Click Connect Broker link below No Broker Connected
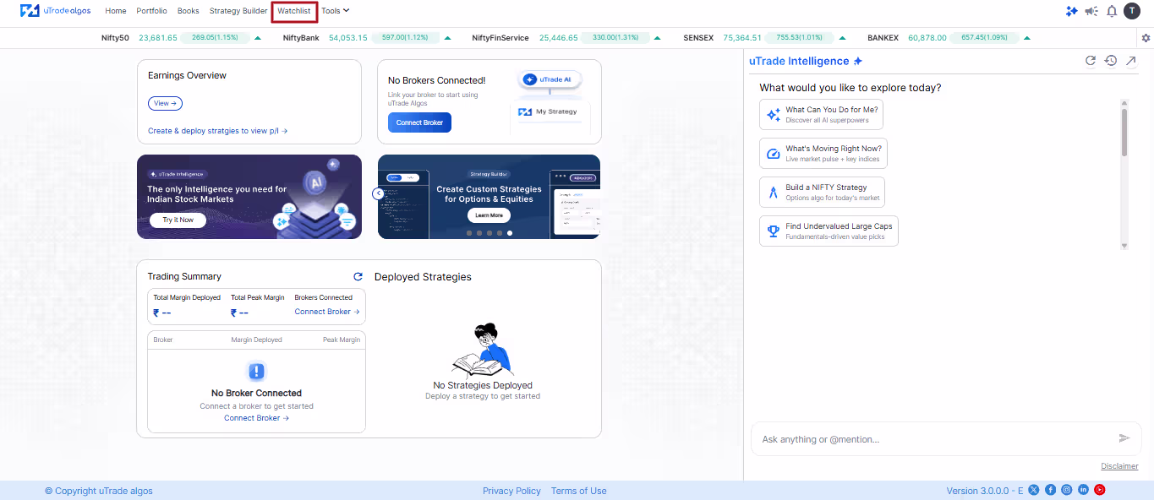This screenshot has width=1154, height=500. pyautogui.click(x=257, y=418)
